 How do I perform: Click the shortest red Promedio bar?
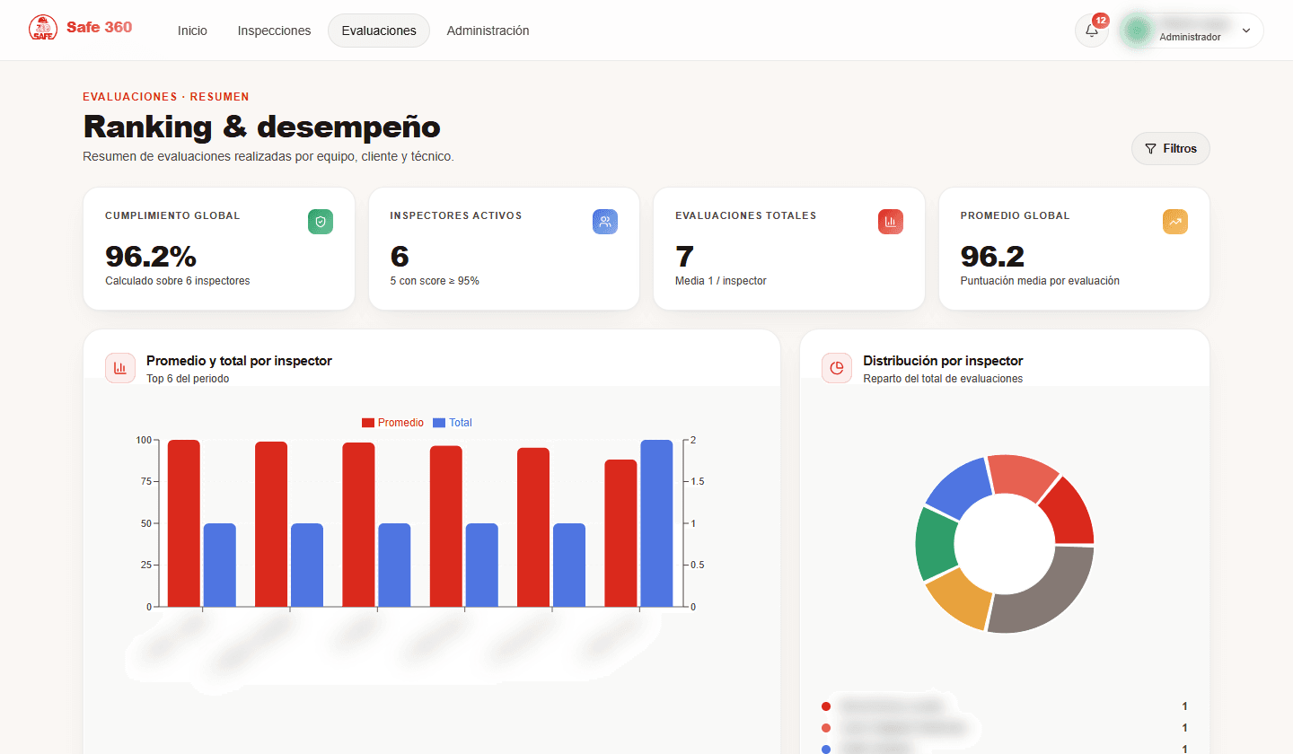tap(620, 533)
